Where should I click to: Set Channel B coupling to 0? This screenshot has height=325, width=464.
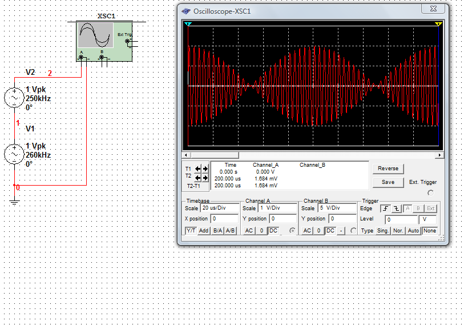coord(318,231)
